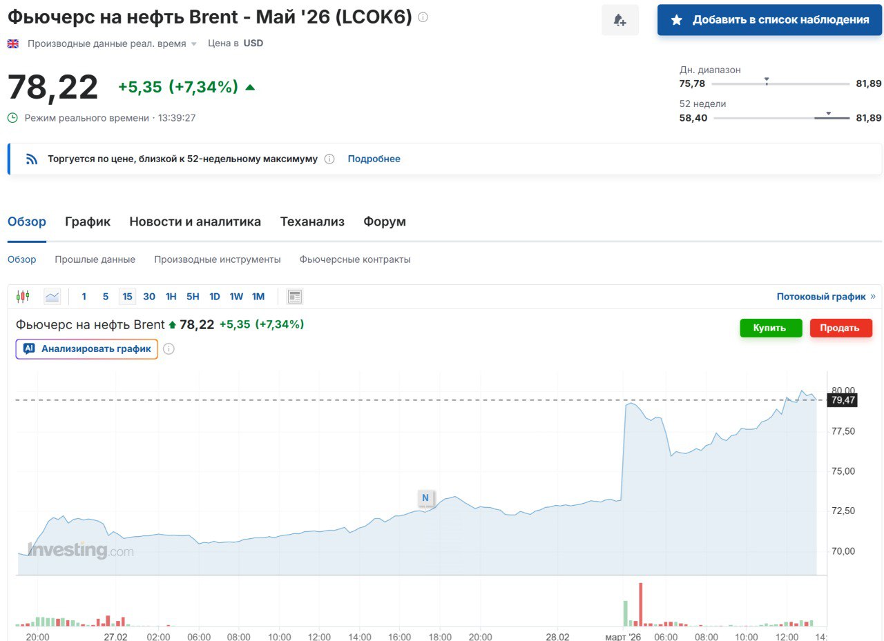Screen dimensions: 884x641
Task: Open Прошлые данные sub-navigation link
Action: point(95,259)
